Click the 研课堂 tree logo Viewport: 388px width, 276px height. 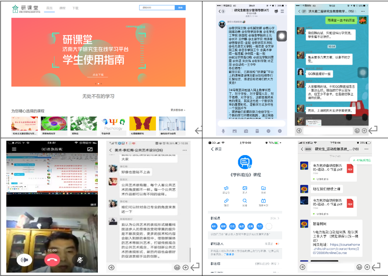16,8
